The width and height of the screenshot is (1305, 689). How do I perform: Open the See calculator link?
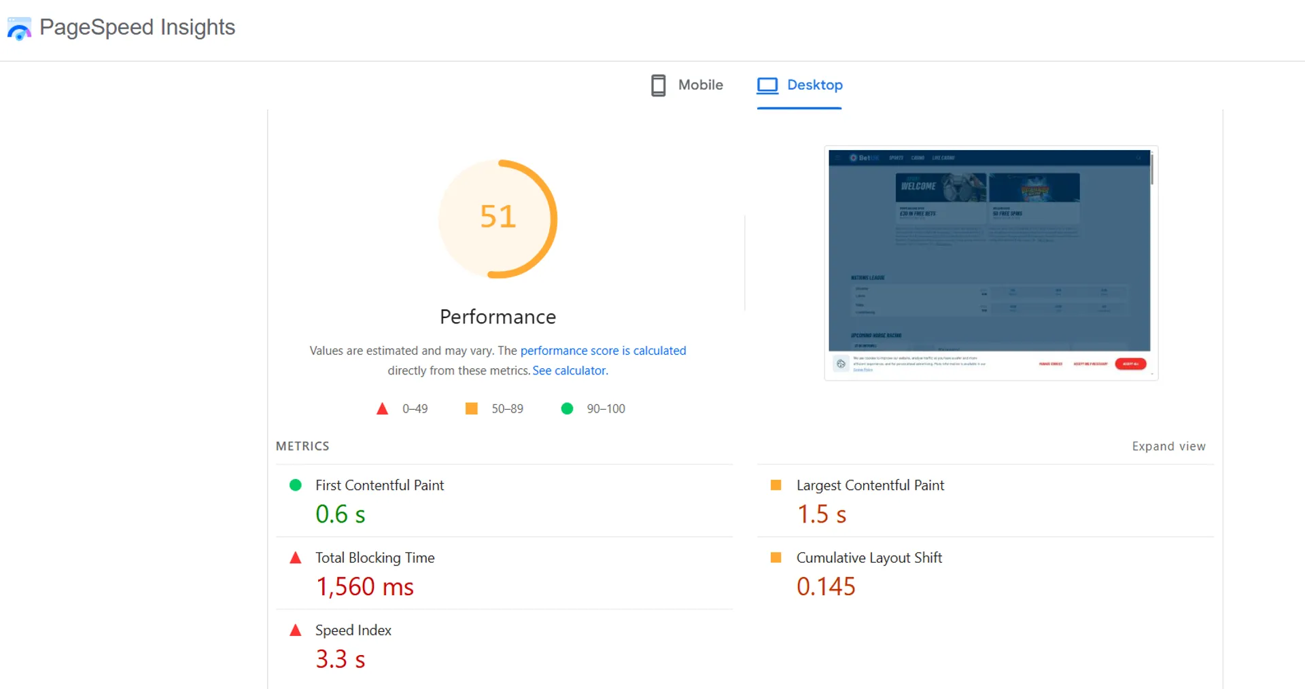569,370
